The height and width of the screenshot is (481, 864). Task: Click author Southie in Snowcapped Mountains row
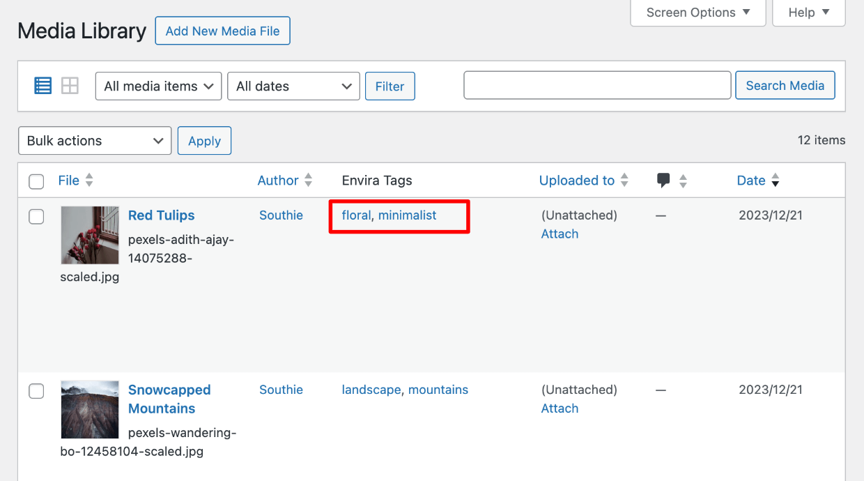tap(281, 390)
